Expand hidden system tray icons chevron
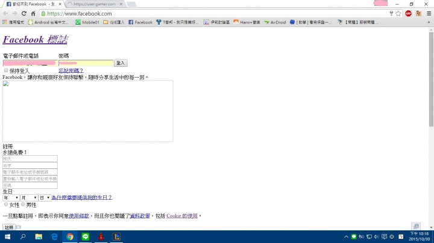Screen dimensions: 434x243 tap(346, 236)
